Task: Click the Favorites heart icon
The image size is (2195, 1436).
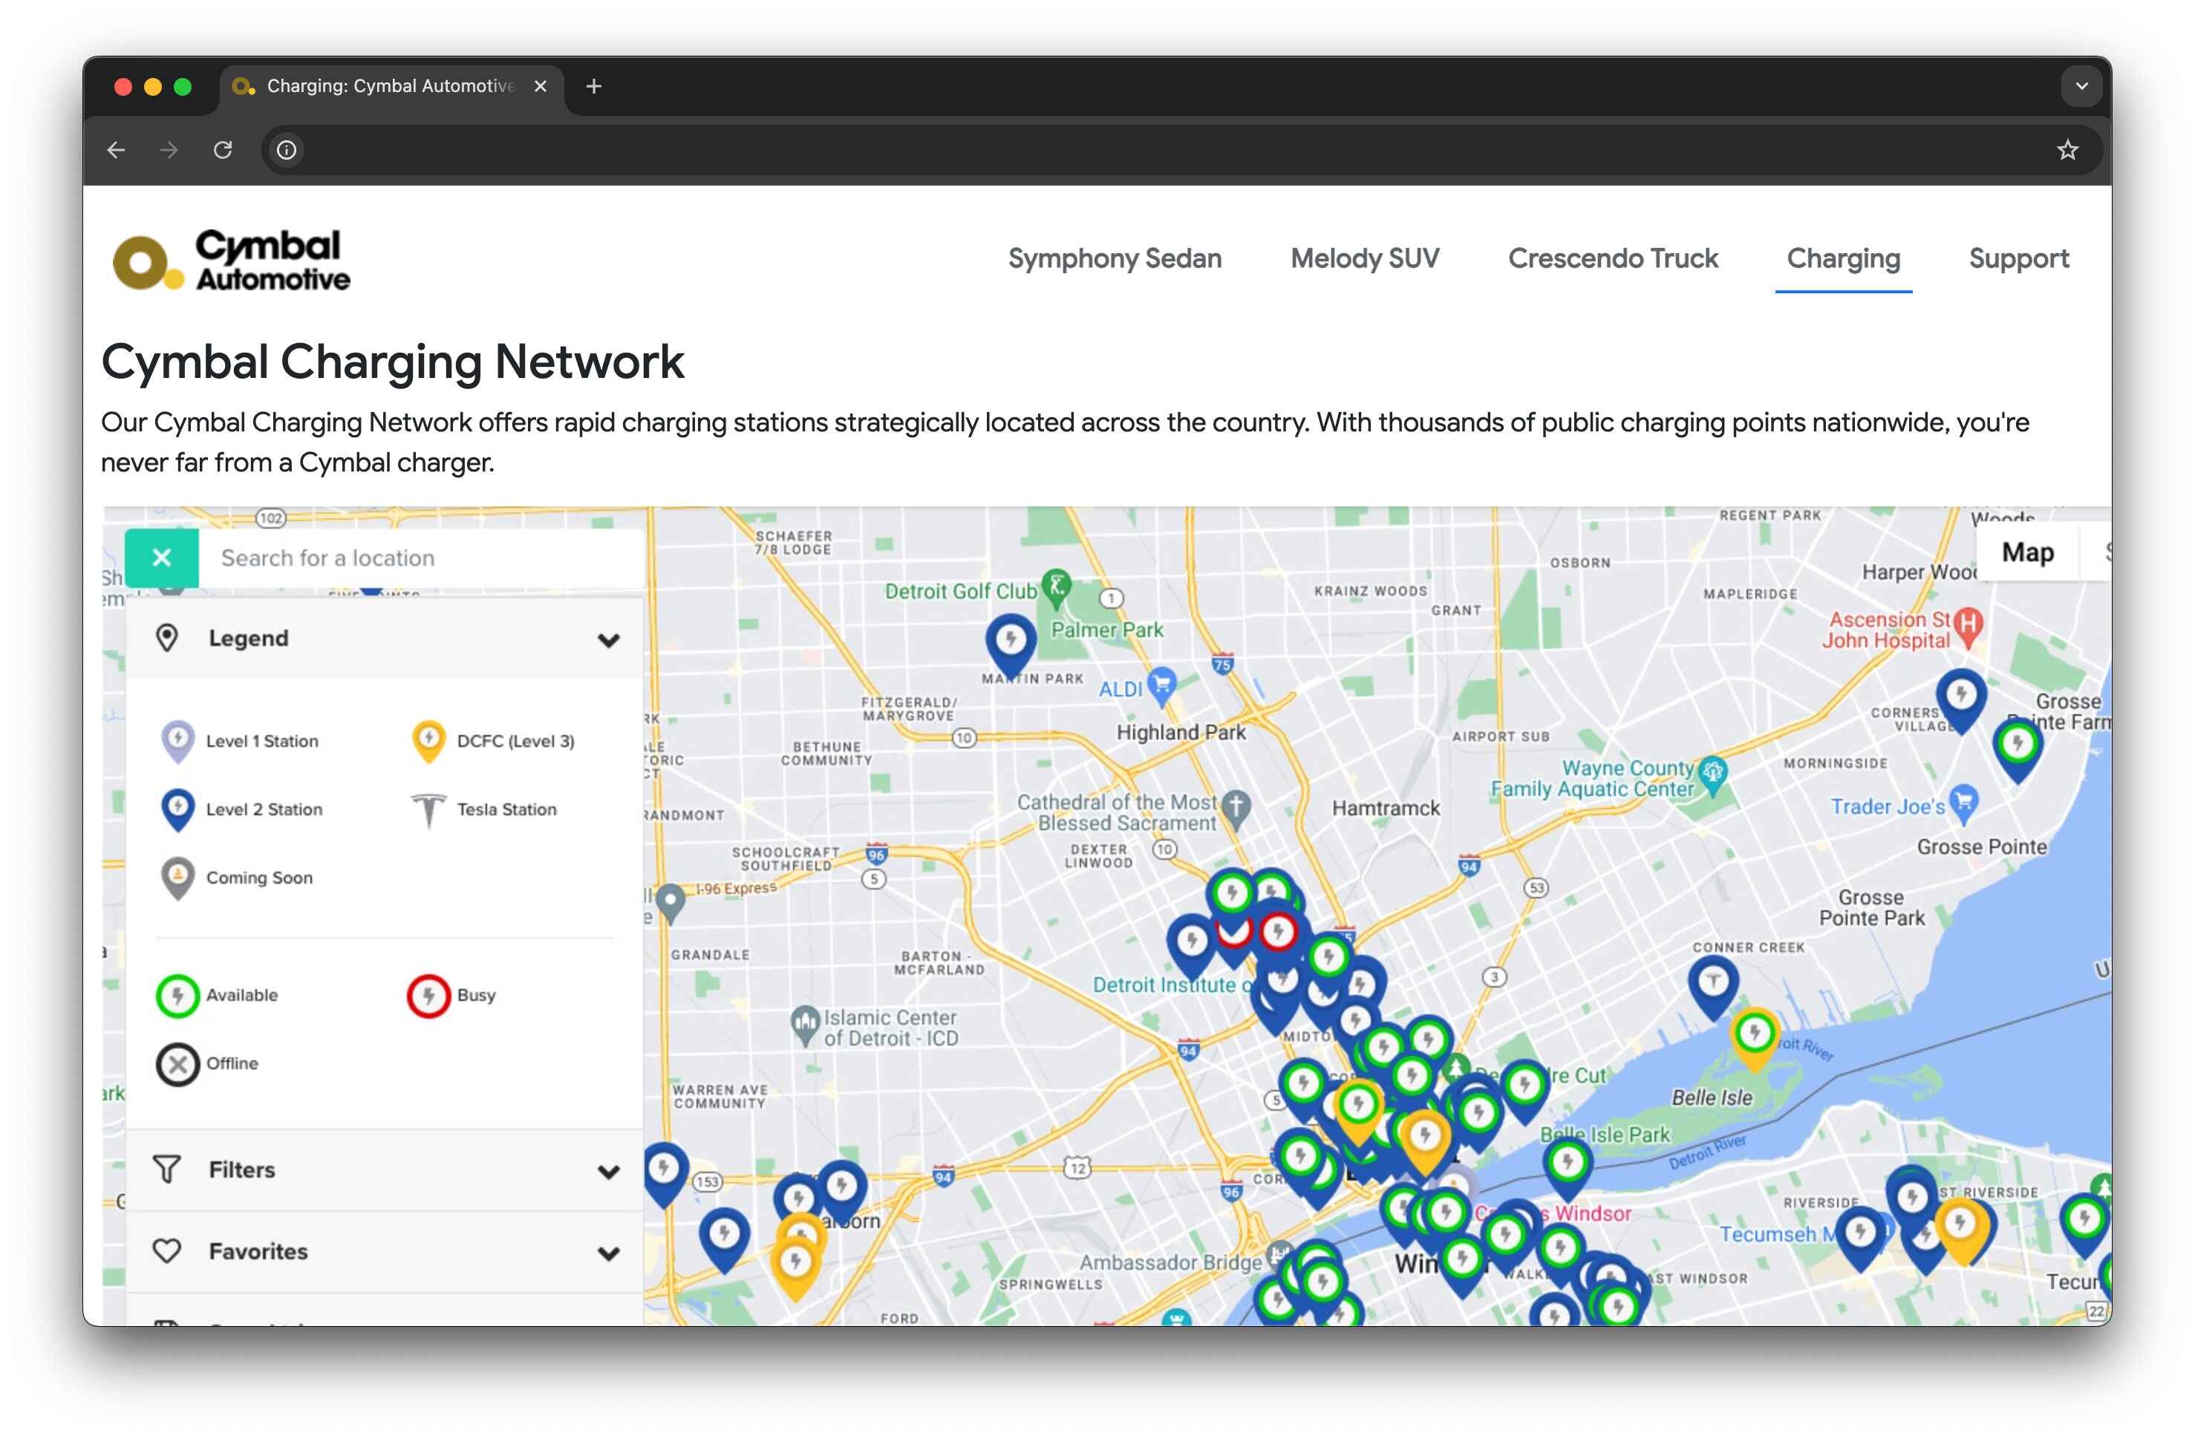Action: pyautogui.click(x=167, y=1252)
